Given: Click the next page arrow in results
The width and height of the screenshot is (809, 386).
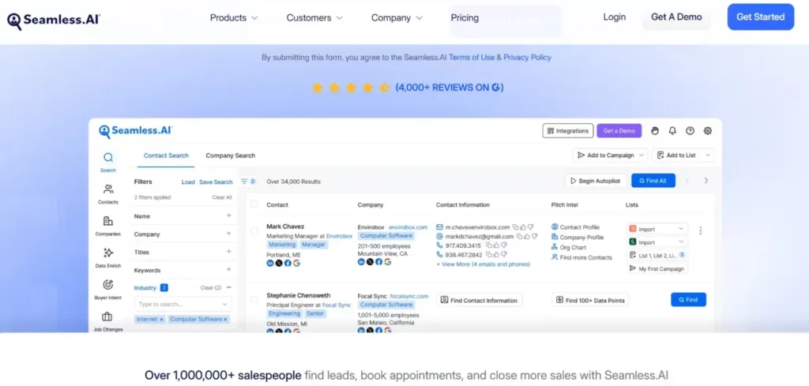Looking at the screenshot, I should (x=706, y=181).
